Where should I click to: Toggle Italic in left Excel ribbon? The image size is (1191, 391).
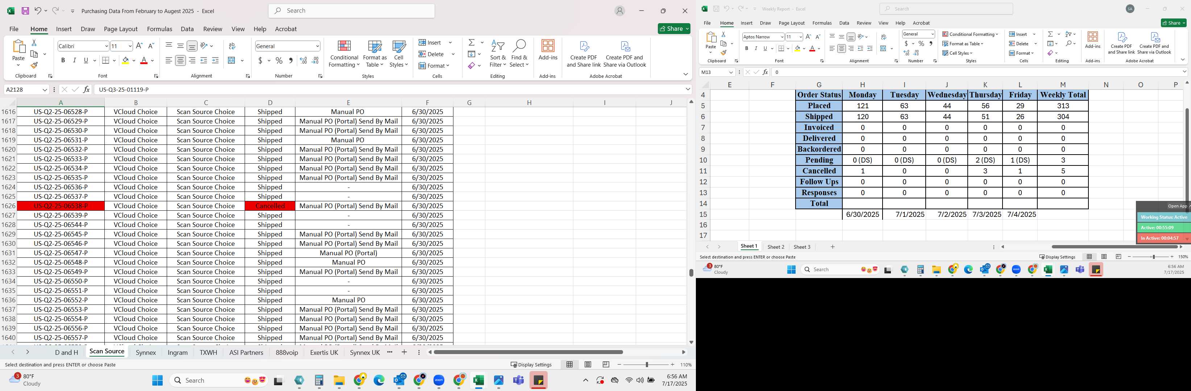[74, 60]
